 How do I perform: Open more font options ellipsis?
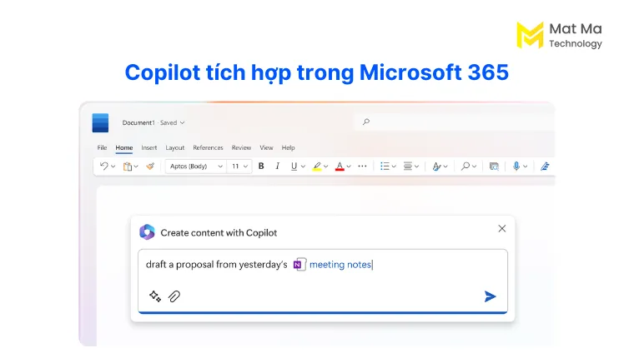[x=362, y=166]
